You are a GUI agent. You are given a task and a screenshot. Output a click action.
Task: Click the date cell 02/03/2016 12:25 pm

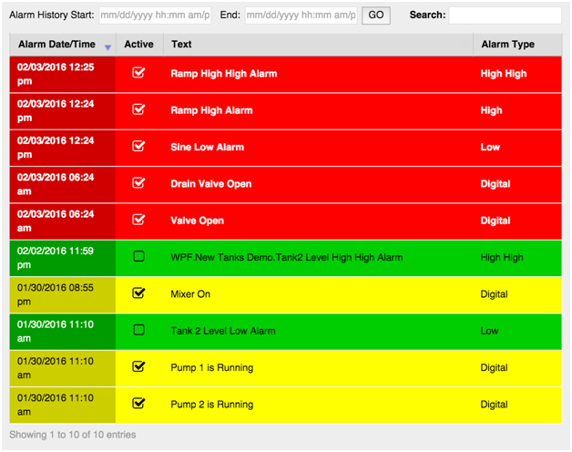[63, 74]
